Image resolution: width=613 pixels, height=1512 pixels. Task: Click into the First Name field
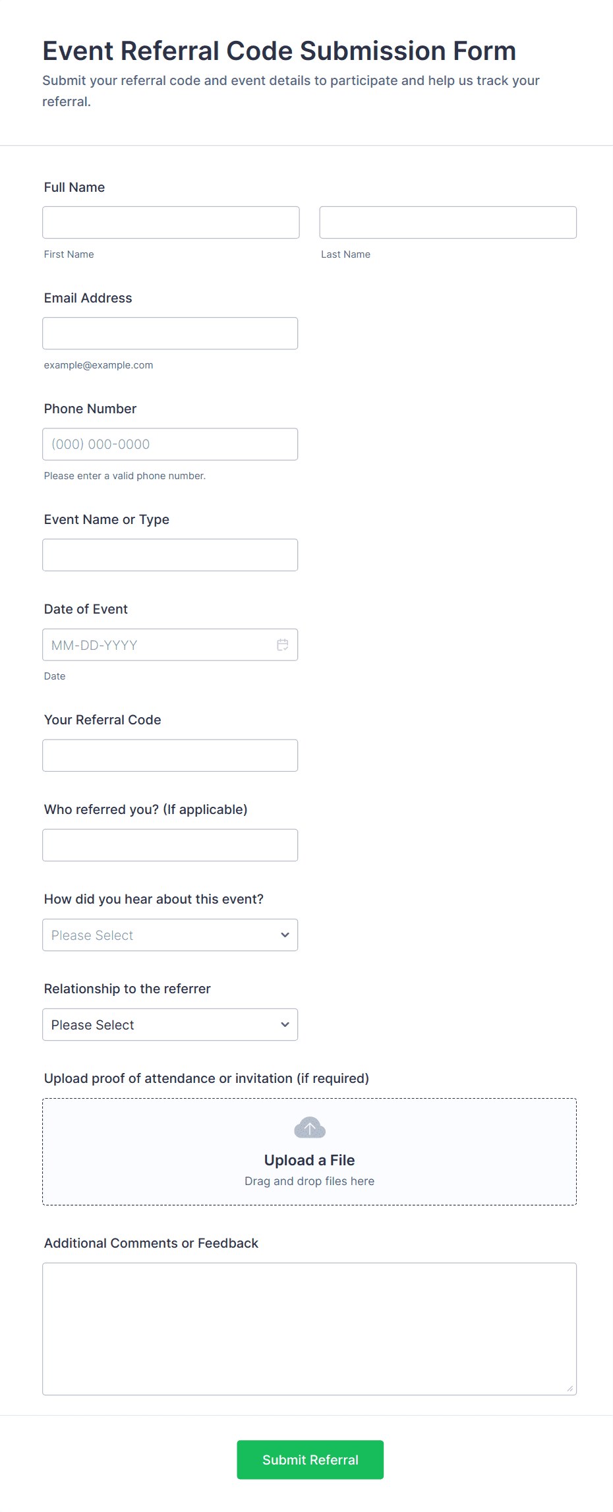(171, 223)
